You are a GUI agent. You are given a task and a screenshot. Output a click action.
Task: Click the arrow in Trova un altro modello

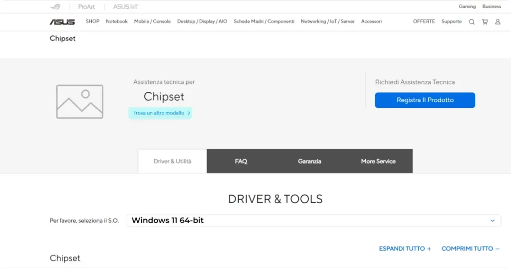pyautogui.click(x=189, y=113)
